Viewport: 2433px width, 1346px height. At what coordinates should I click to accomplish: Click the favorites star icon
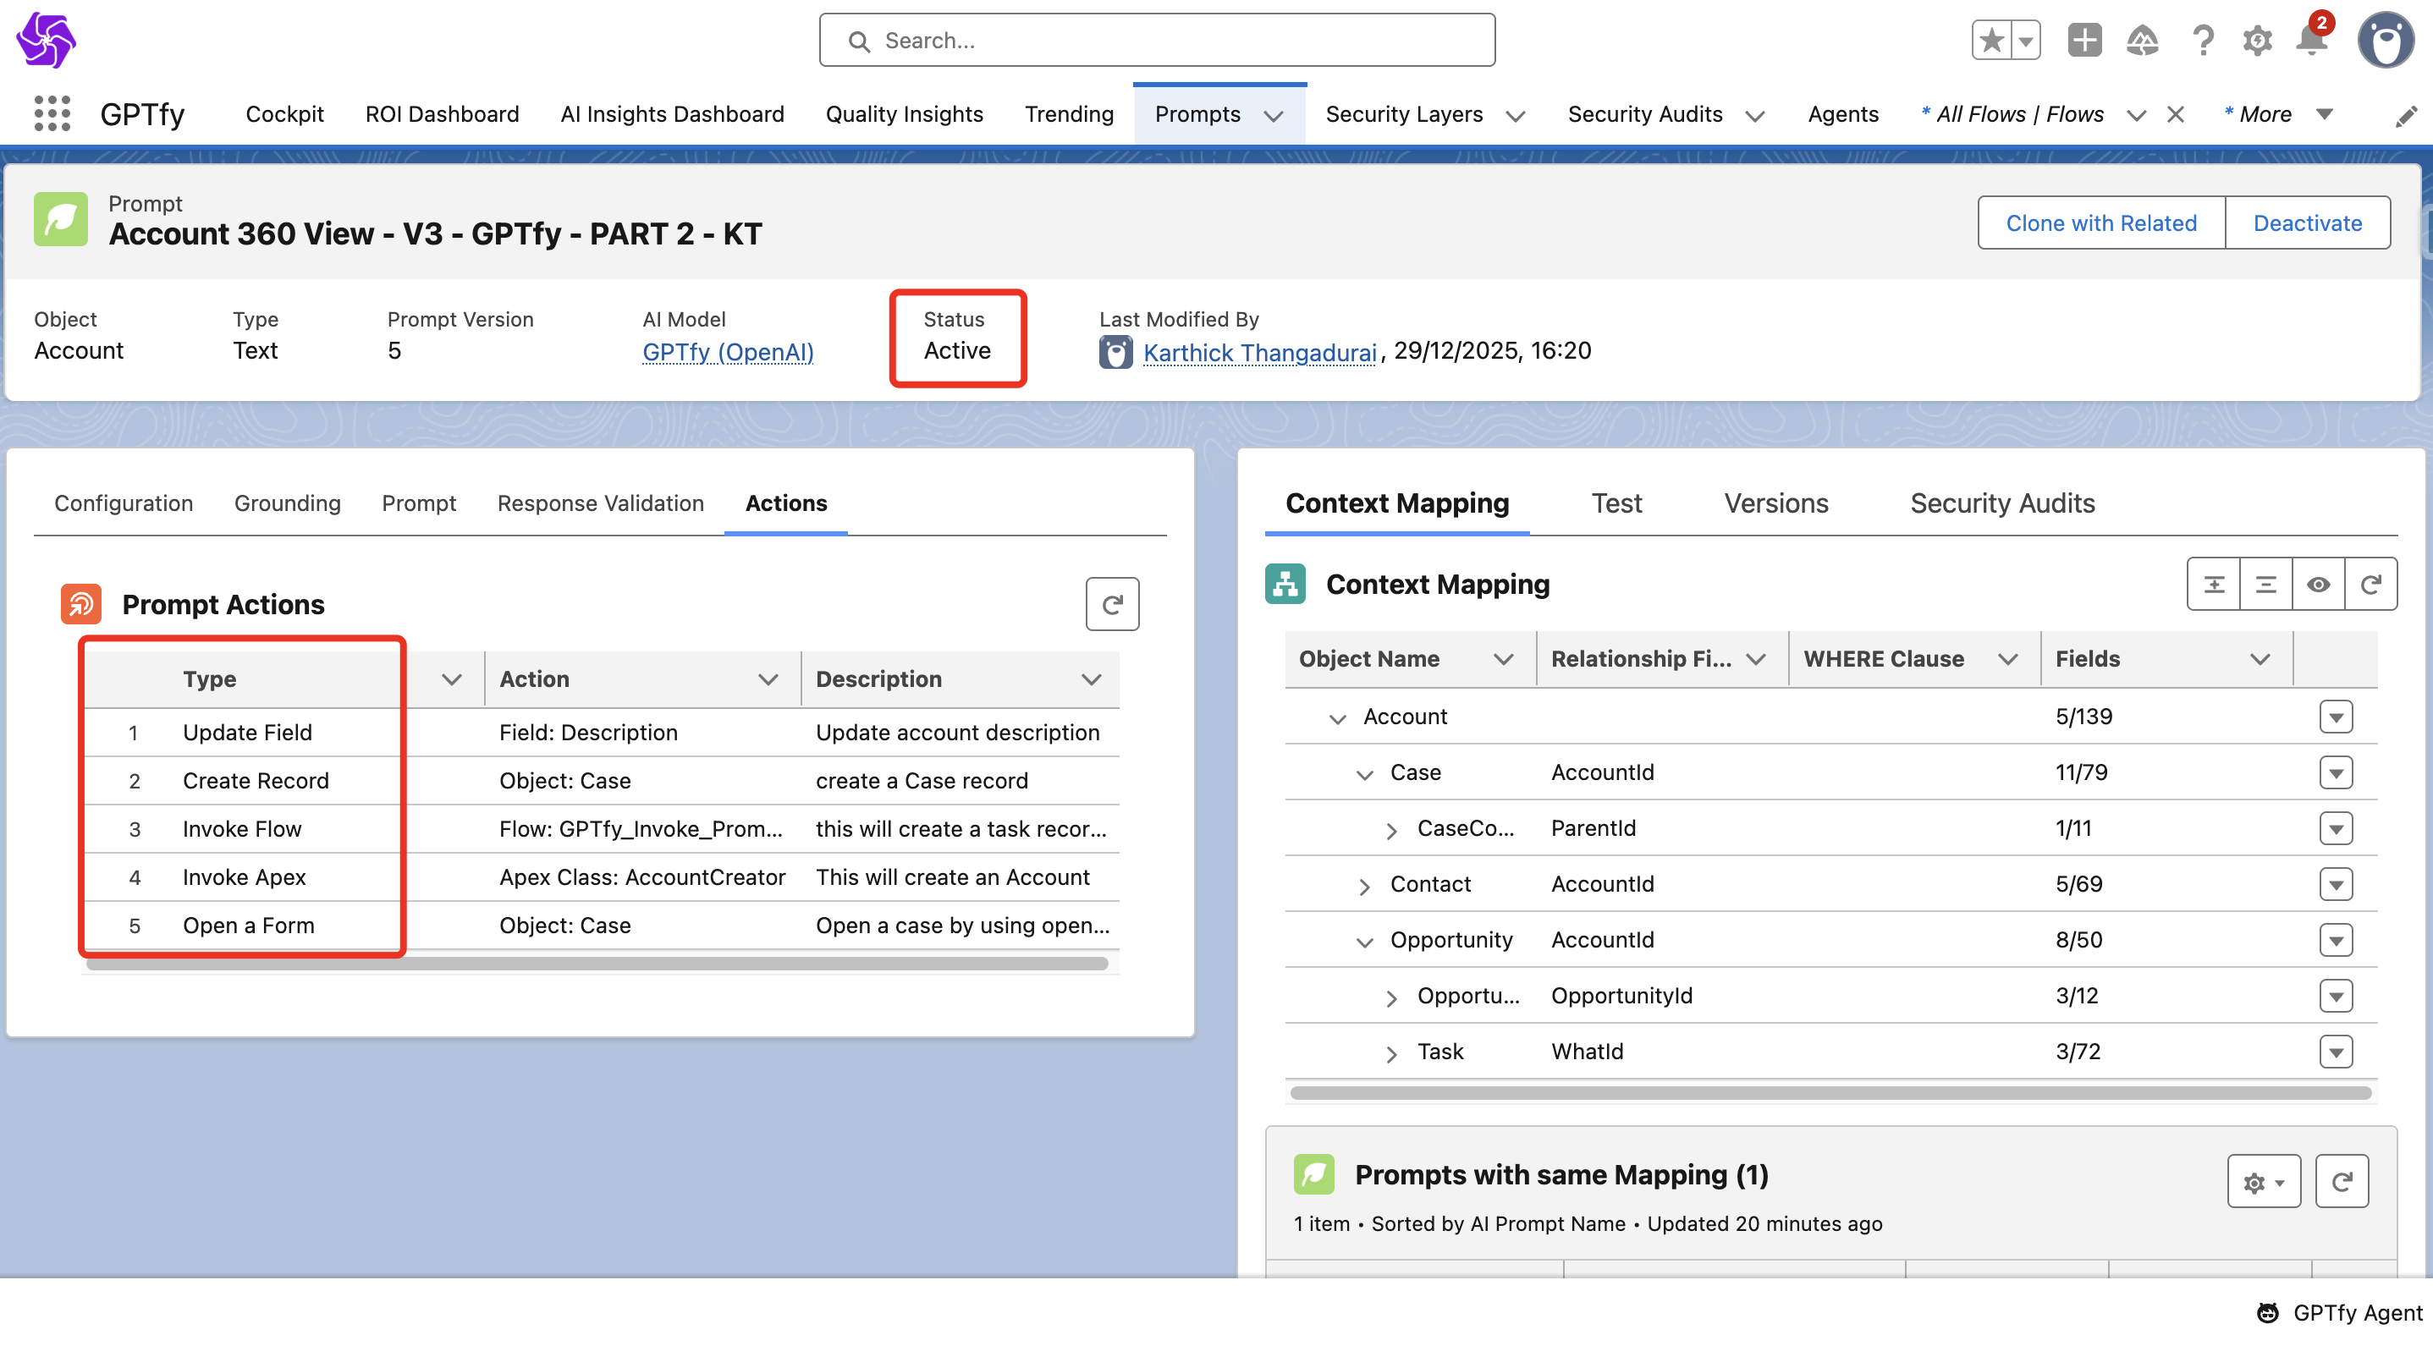click(x=1992, y=41)
